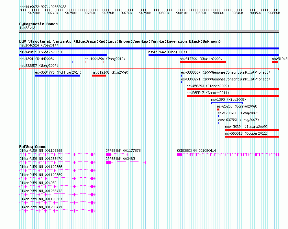
Task: Click the 90860k ruler tick label
Action: pyautogui.click(x=274, y=13)
